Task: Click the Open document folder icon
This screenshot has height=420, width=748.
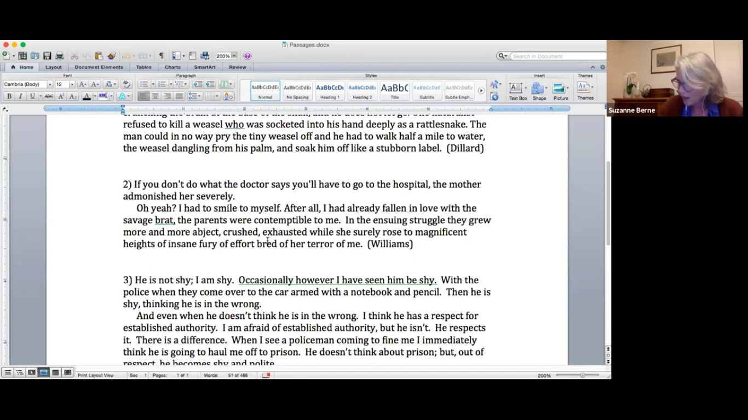Action: [34, 56]
